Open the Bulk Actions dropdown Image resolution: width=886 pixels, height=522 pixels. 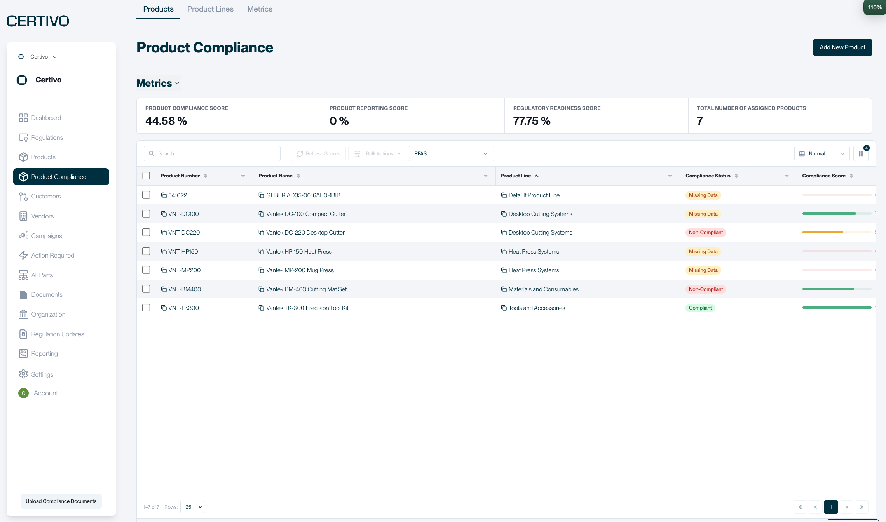point(377,154)
